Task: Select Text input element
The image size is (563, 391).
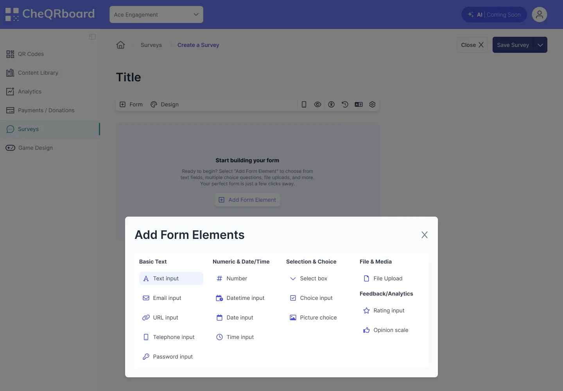Action: 171,278
